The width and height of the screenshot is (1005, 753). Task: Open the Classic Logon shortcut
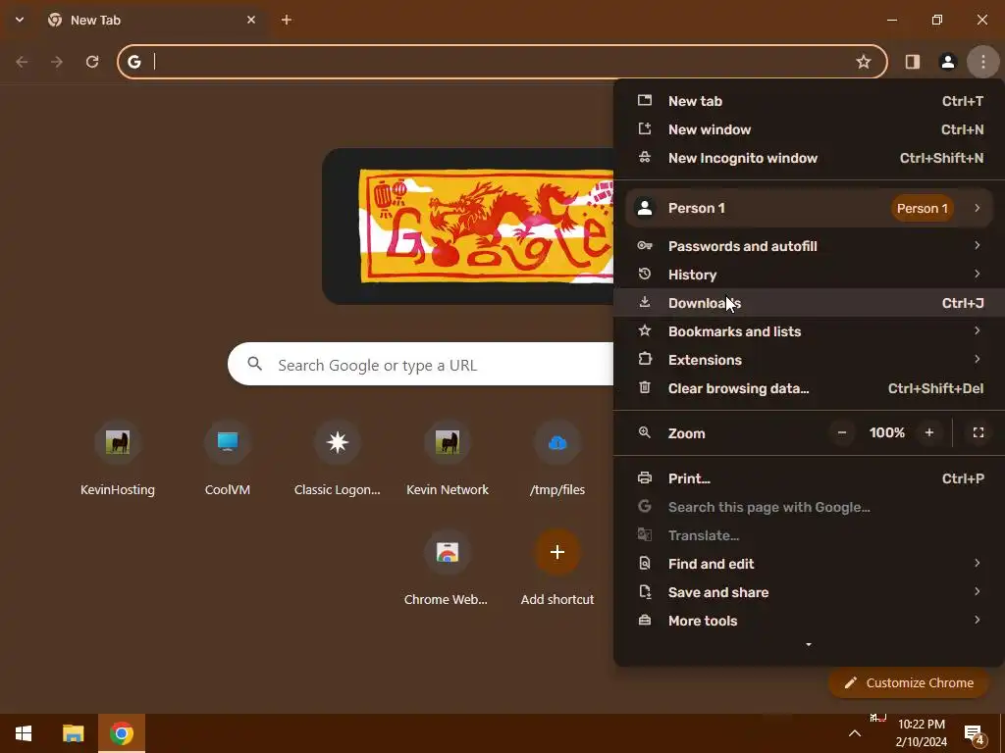tap(338, 460)
